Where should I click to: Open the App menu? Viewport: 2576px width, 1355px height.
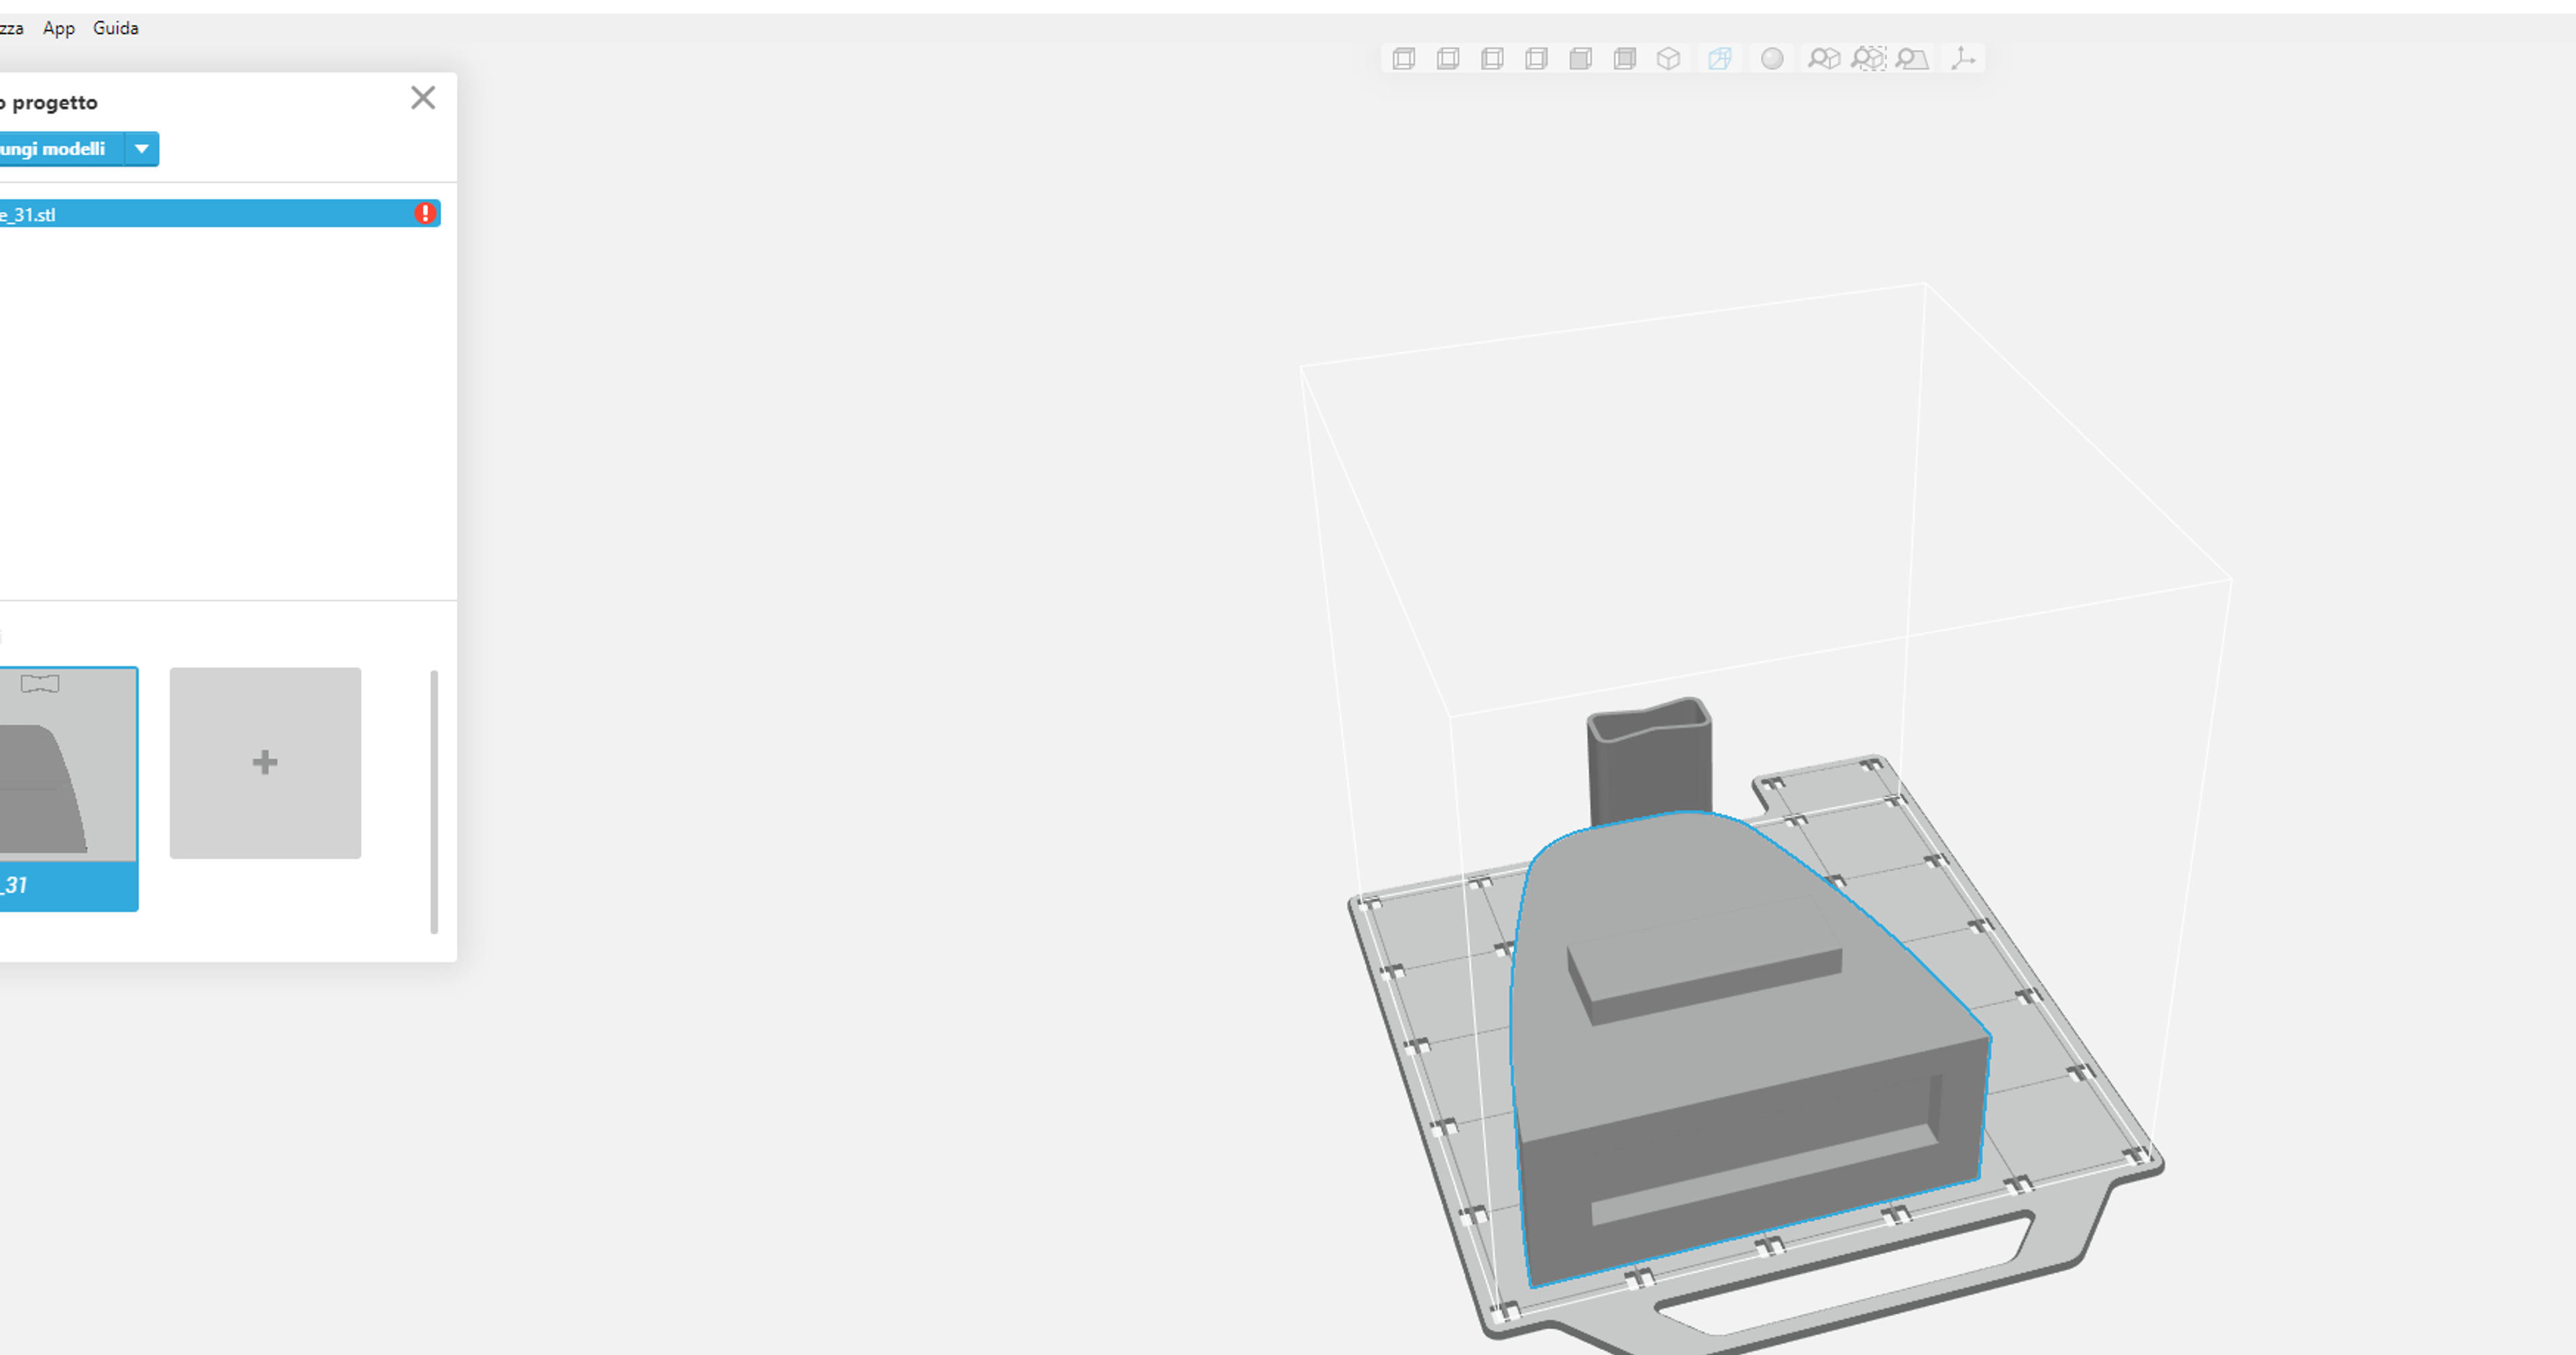click(x=58, y=28)
